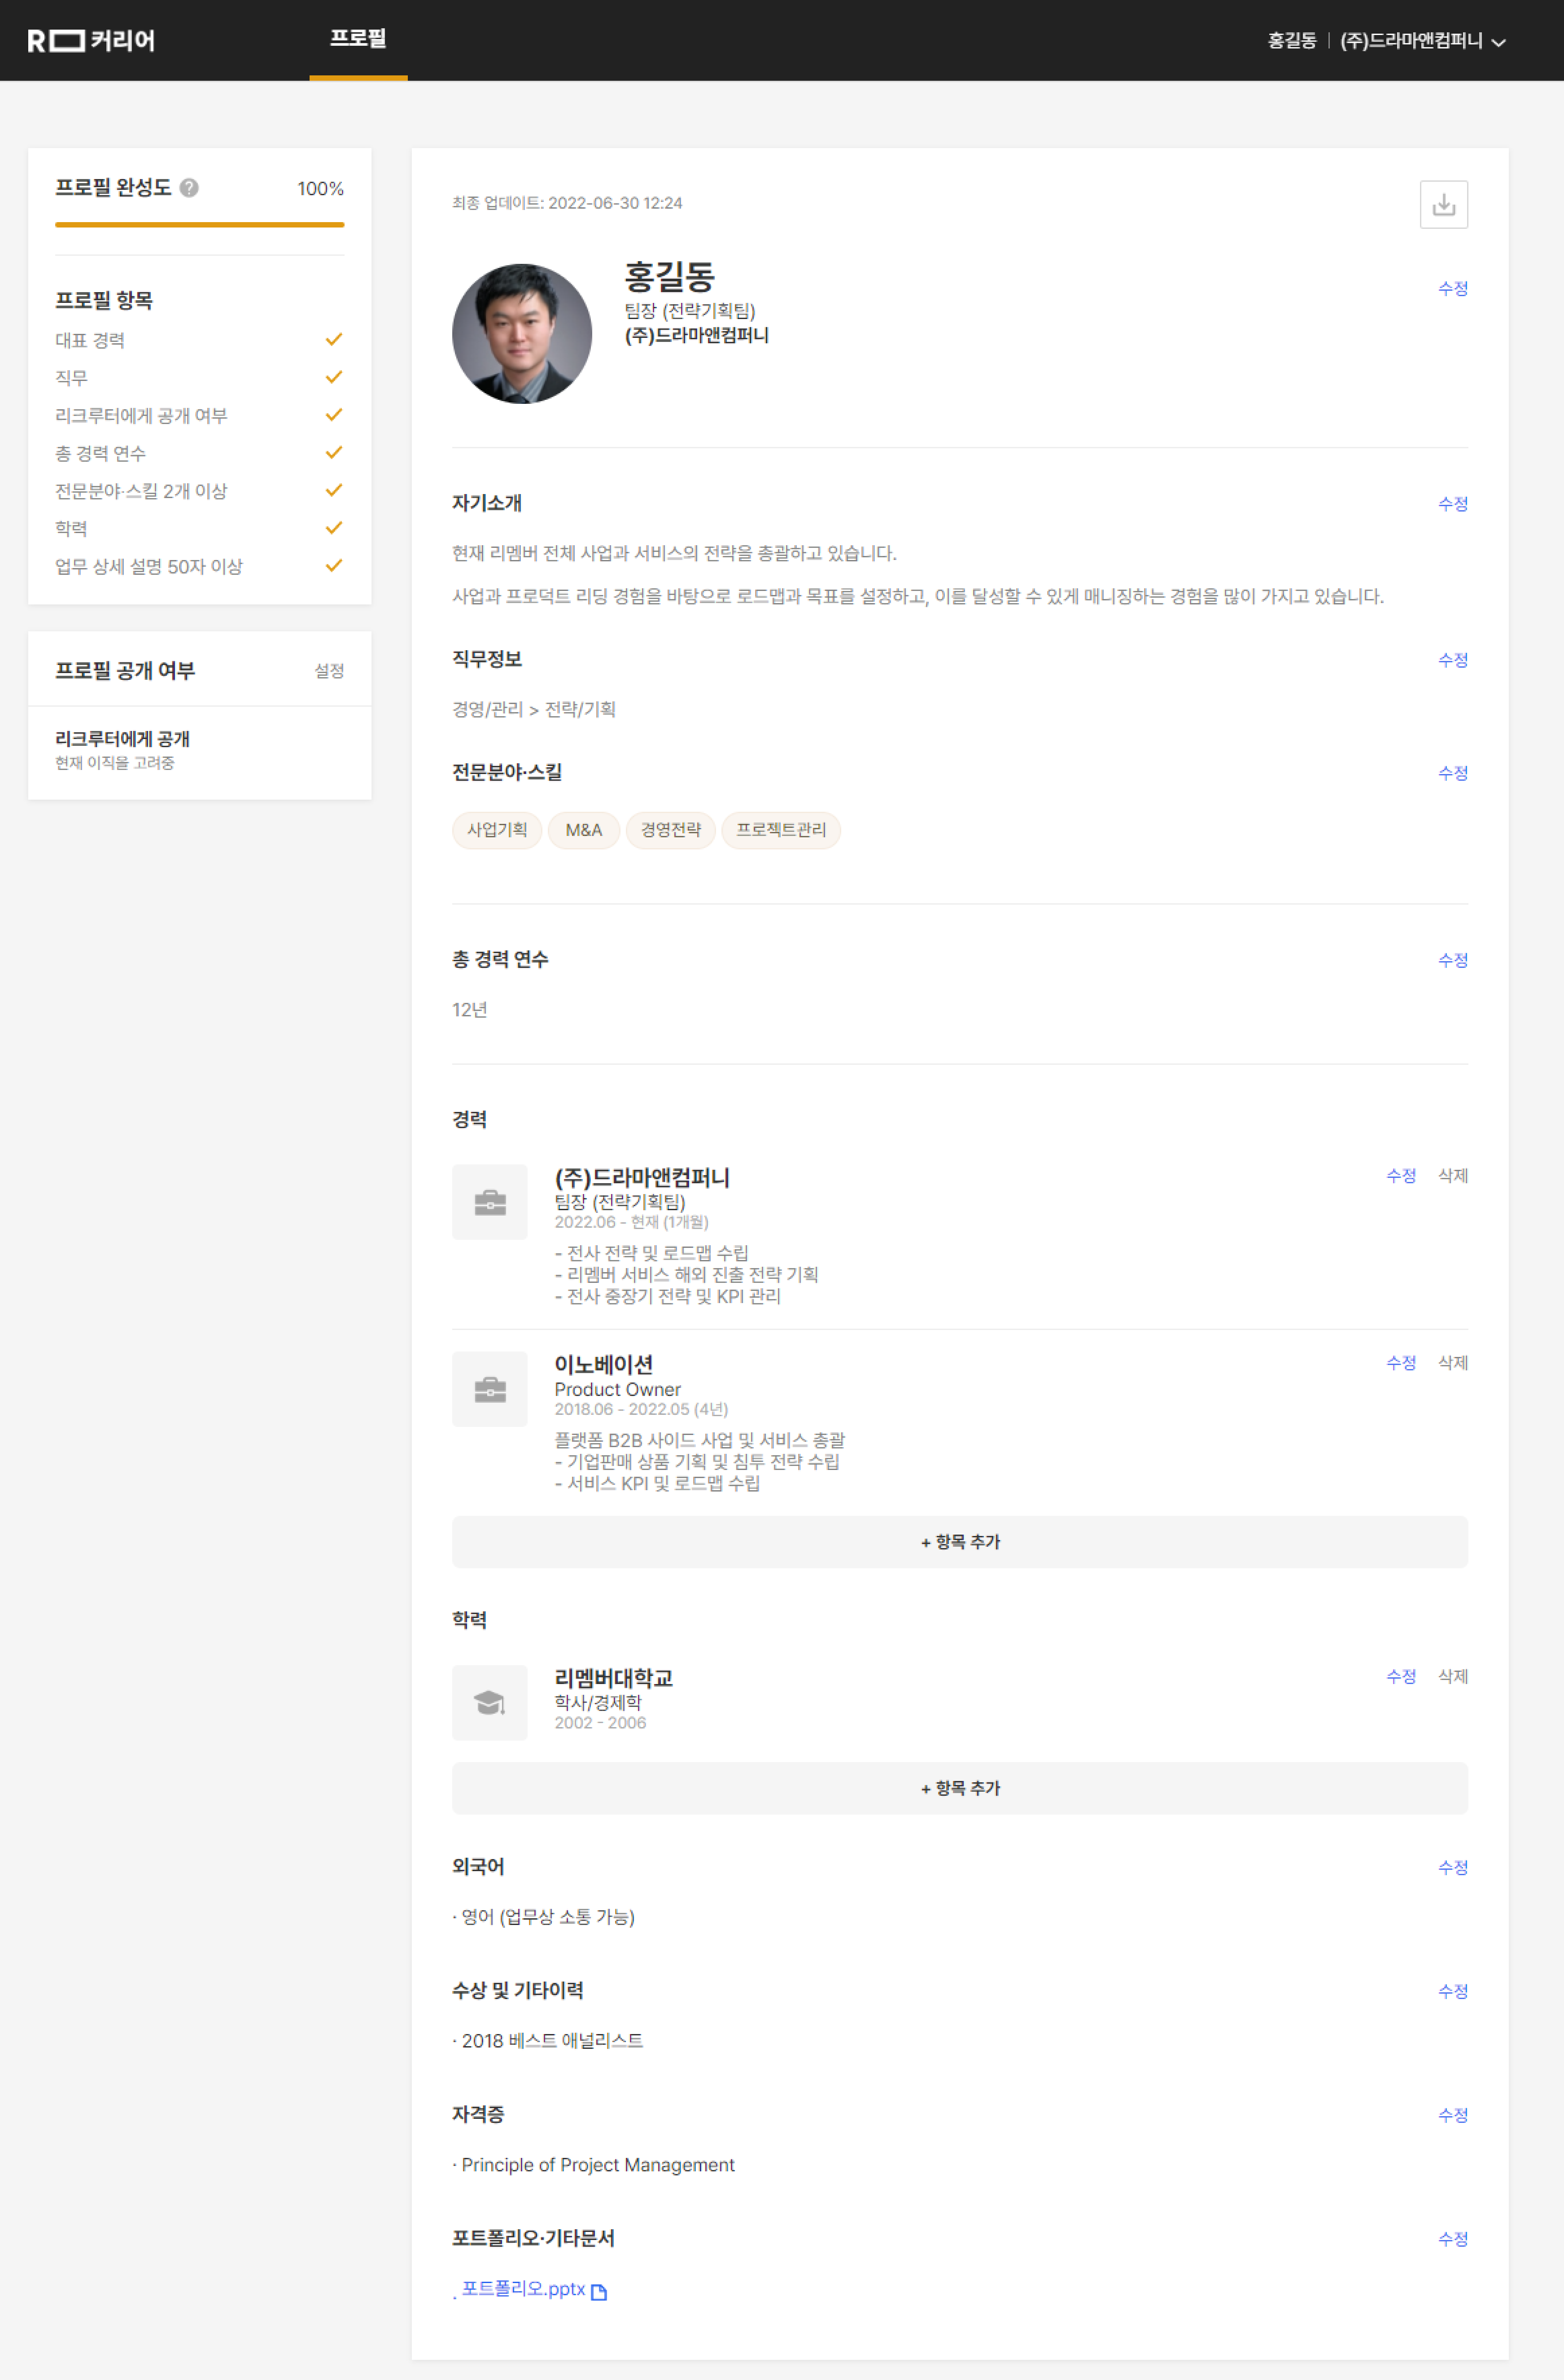Switch to the 프로필 tab
This screenshot has height=2380, width=1564.
coord(358,39)
